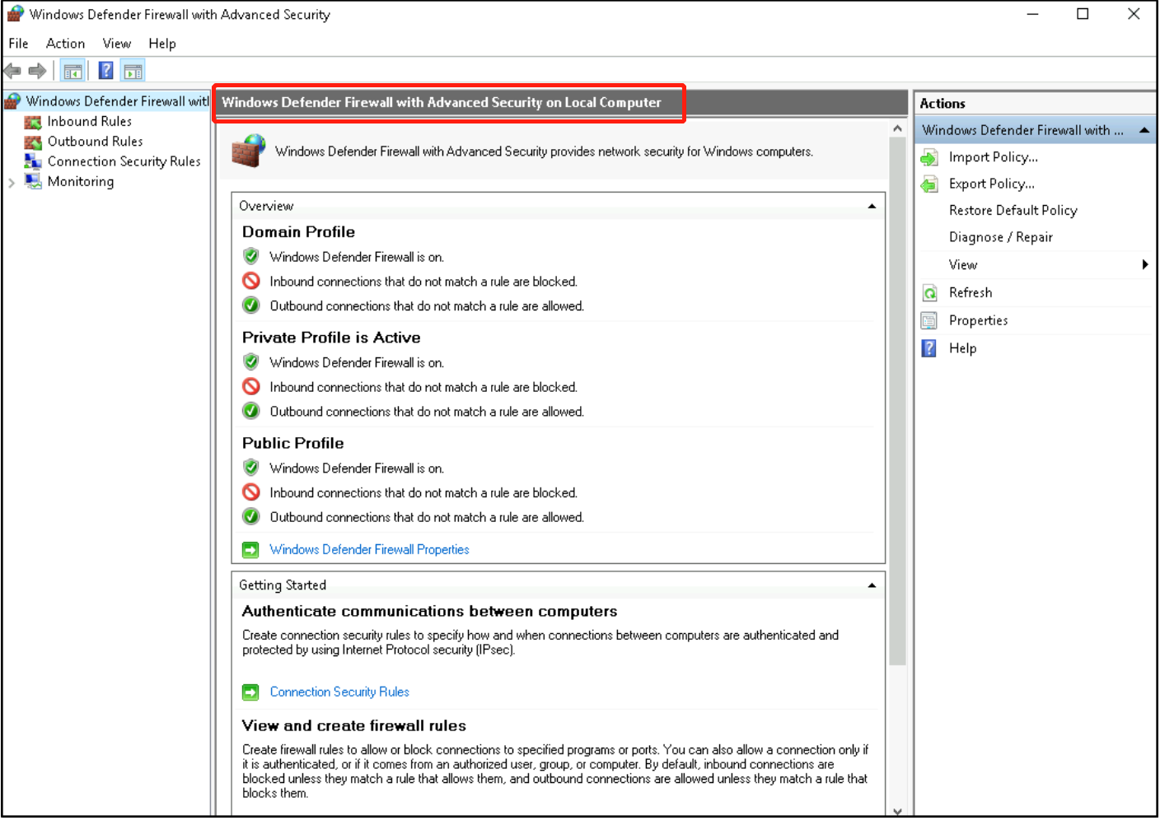Image resolution: width=1160 pixels, height=825 pixels.
Task: Expand the Monitoring tree node
Action: [12, 182]
